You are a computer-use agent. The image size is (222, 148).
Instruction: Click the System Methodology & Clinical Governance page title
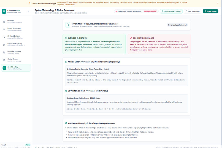(x=55, y=10)
